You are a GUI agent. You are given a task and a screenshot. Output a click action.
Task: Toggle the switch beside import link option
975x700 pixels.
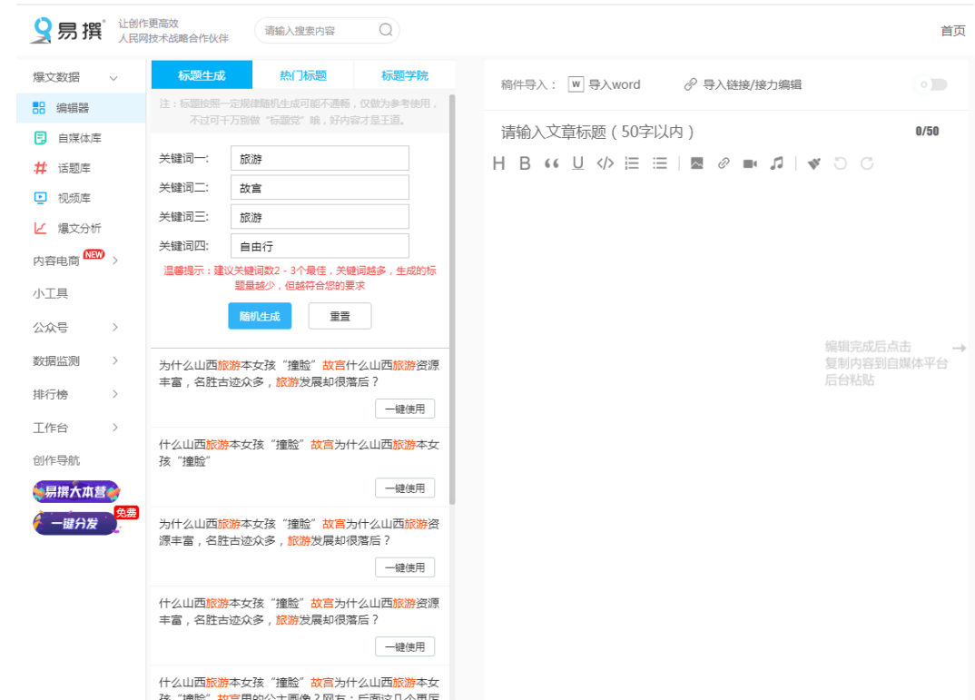(x=932, y=84)
